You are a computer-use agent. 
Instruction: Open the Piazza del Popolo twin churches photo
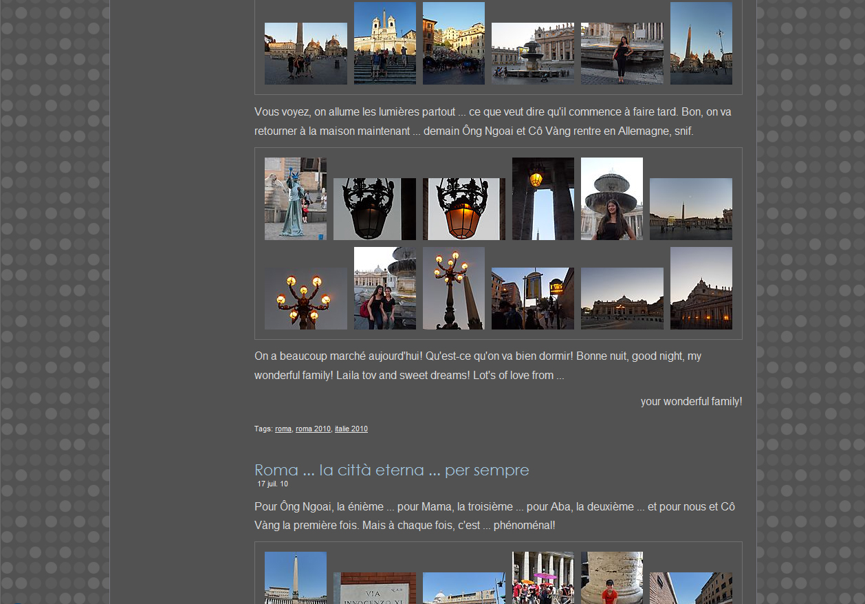305,54
